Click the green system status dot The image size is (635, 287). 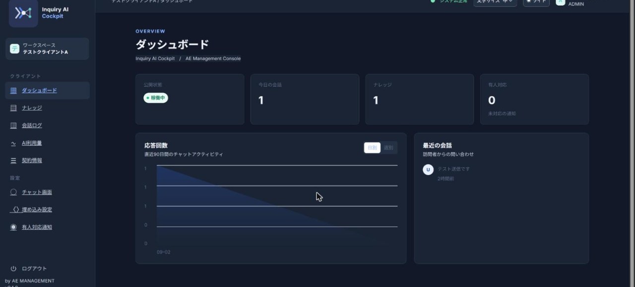click(x=433, y=1)
